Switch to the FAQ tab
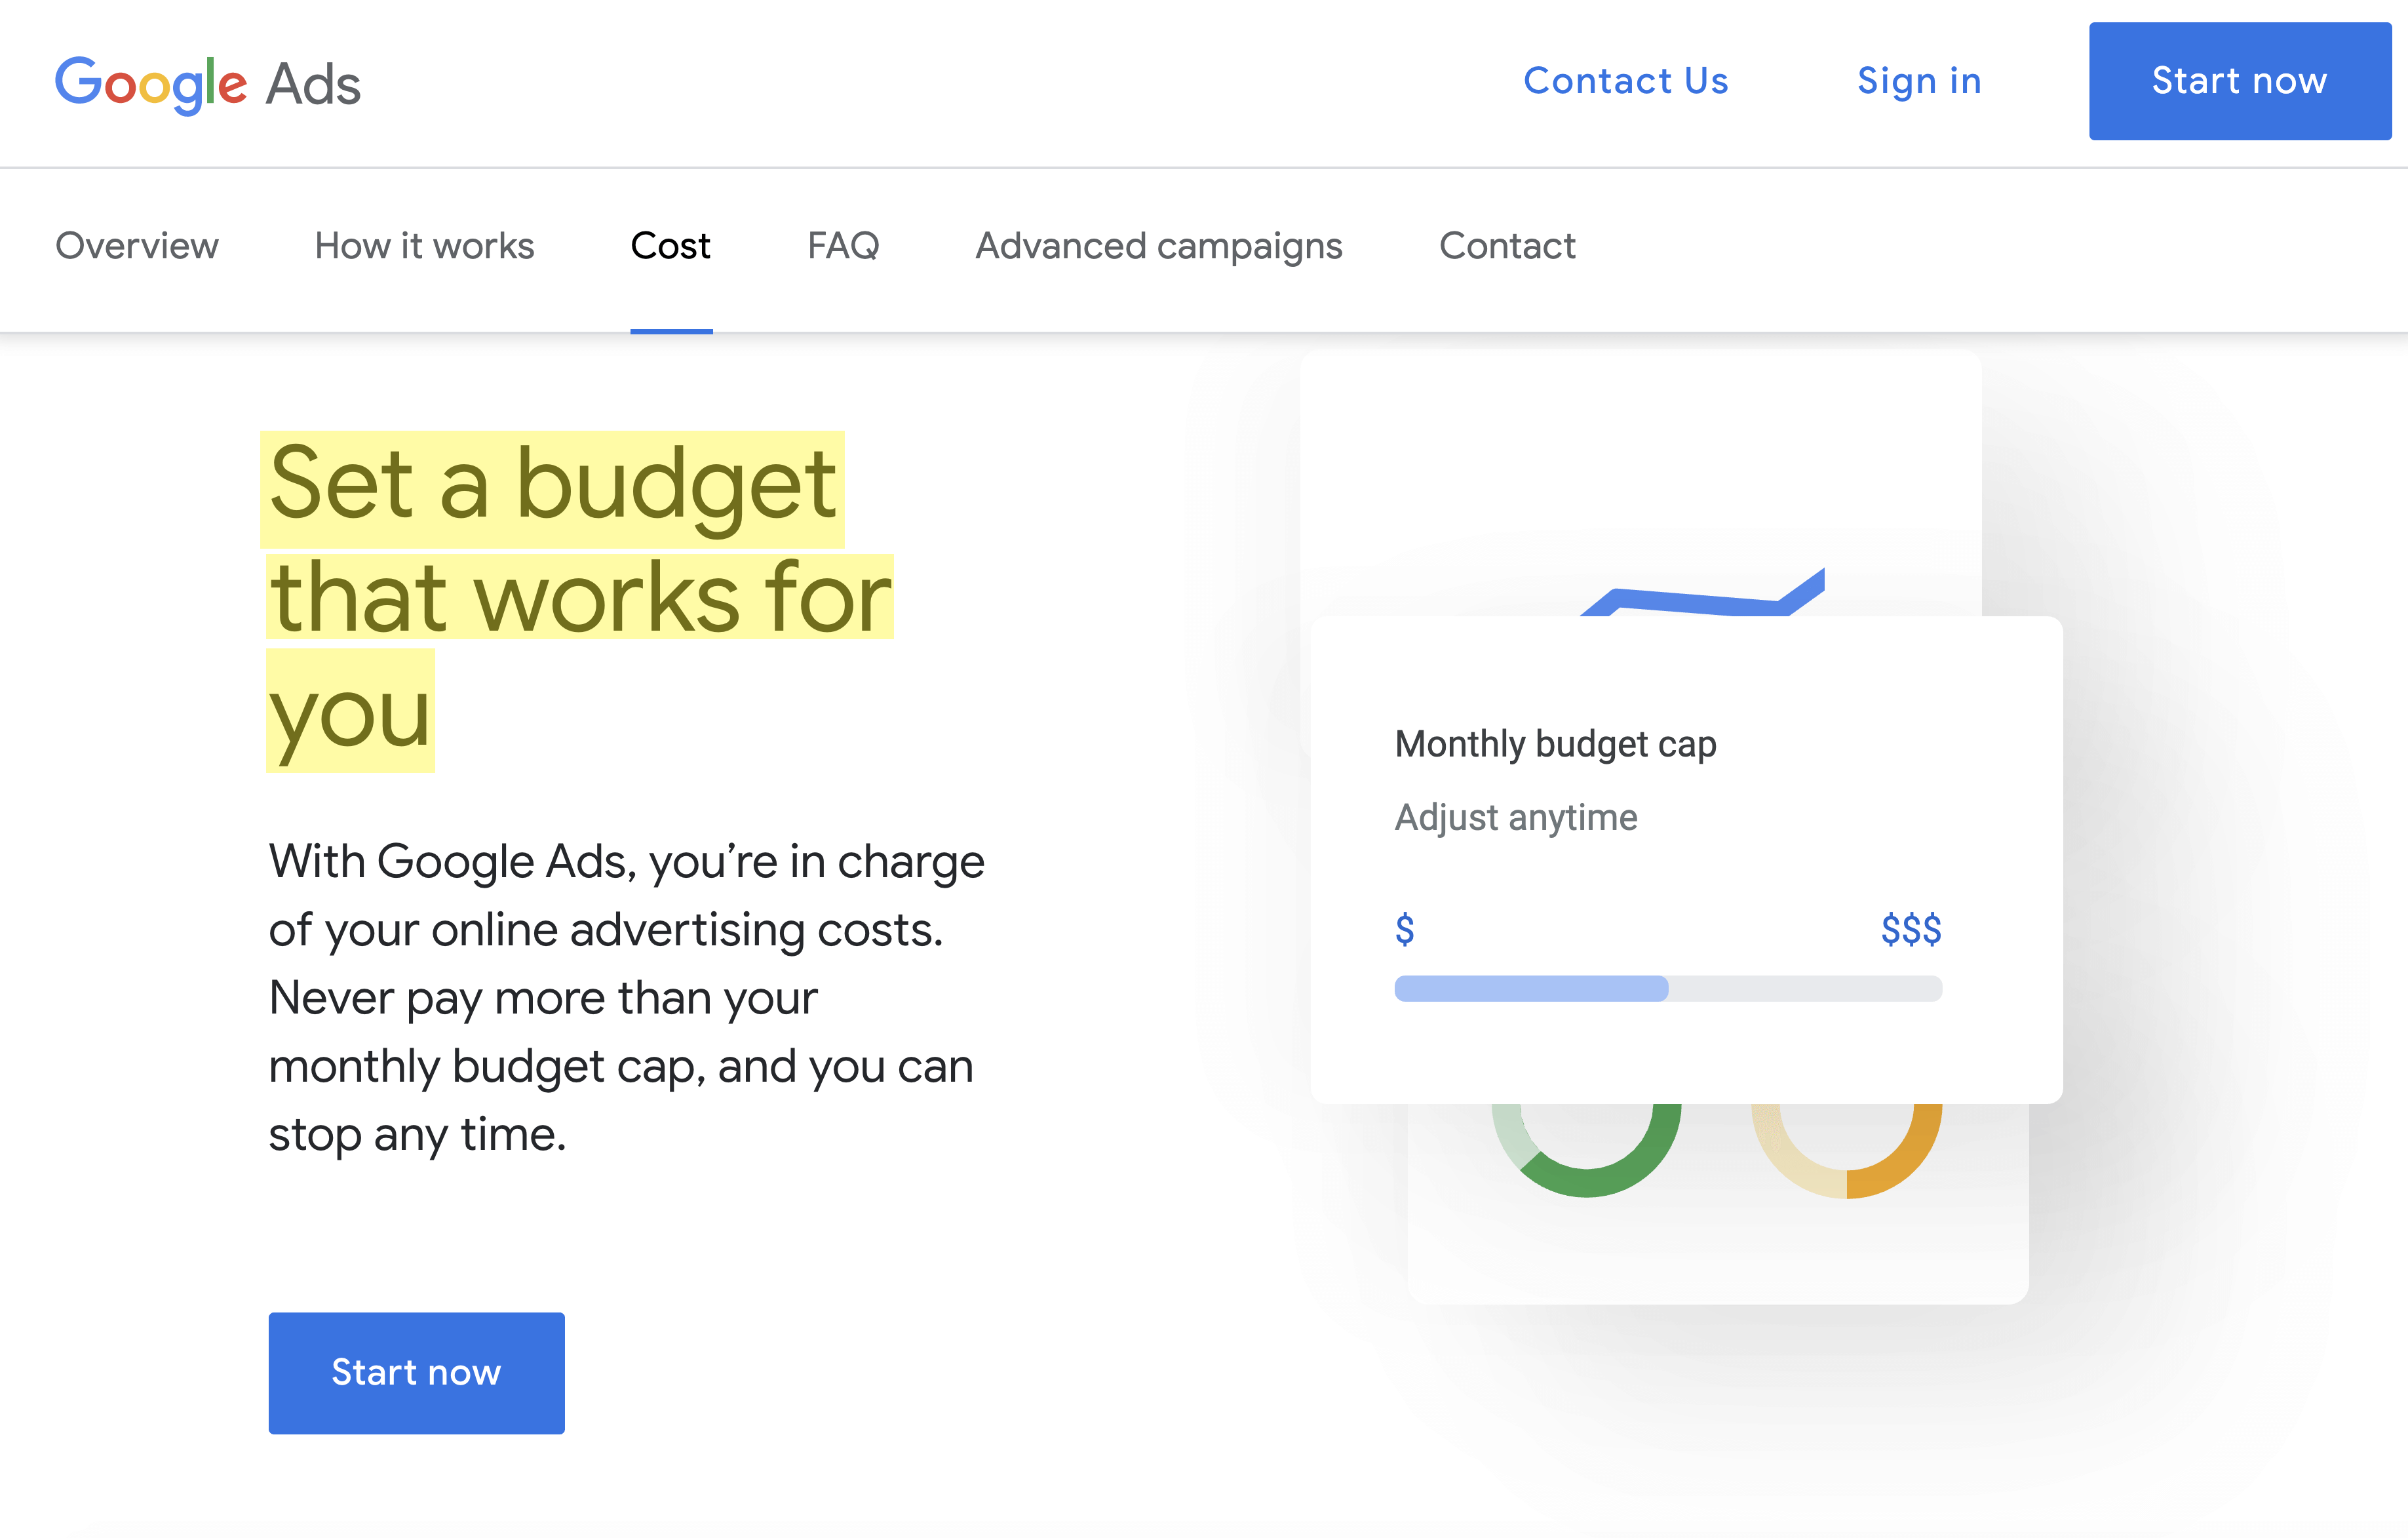The image size is (2408, 1538). [843, 246]
